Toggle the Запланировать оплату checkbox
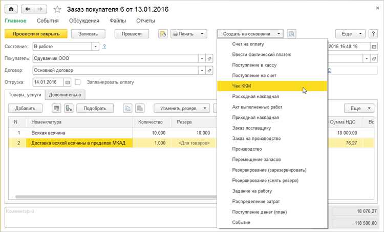Viewport: 384px width, 232px height. click(x=78, y=82)
